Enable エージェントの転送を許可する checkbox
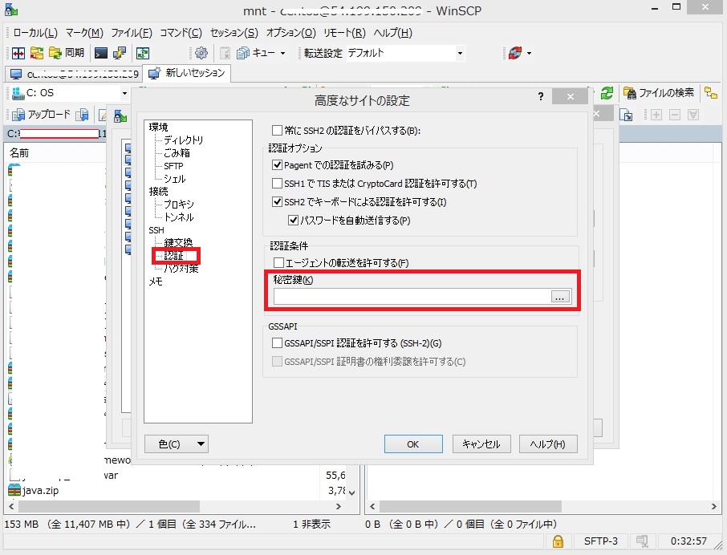This screenshot has width=727, height=555. tap(278, 263)
